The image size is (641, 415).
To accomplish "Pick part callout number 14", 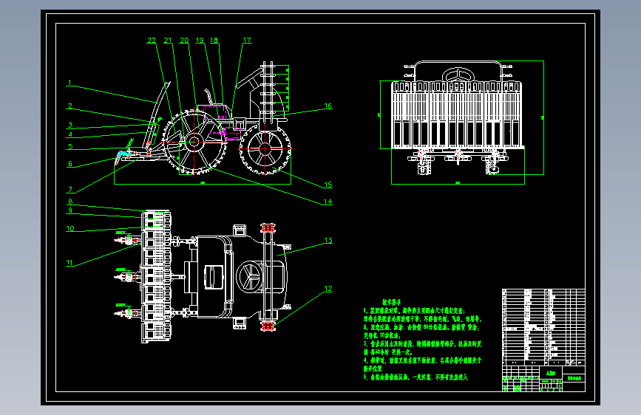I will [328, 202].
